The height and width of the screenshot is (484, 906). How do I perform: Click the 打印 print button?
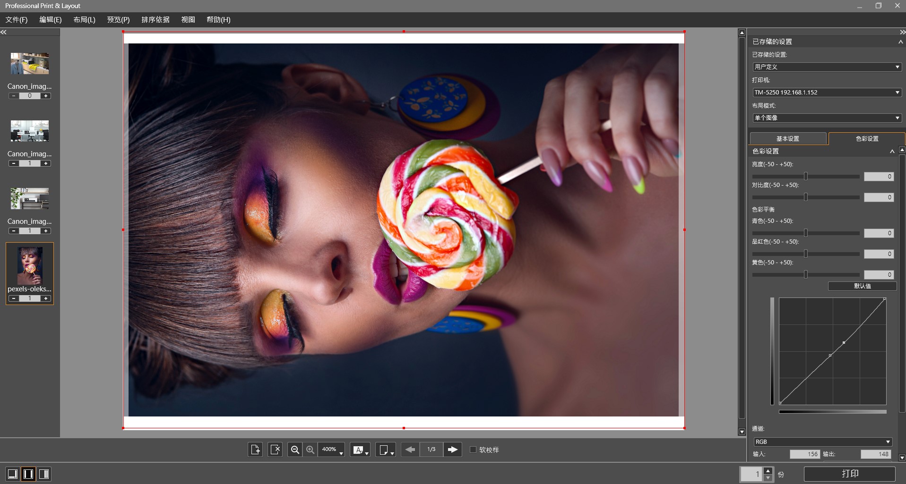point(850,474)
